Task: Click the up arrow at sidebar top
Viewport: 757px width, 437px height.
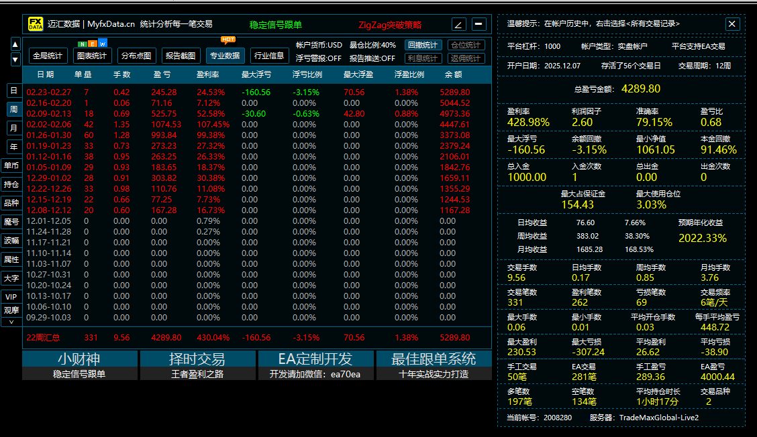Action: 14,44
